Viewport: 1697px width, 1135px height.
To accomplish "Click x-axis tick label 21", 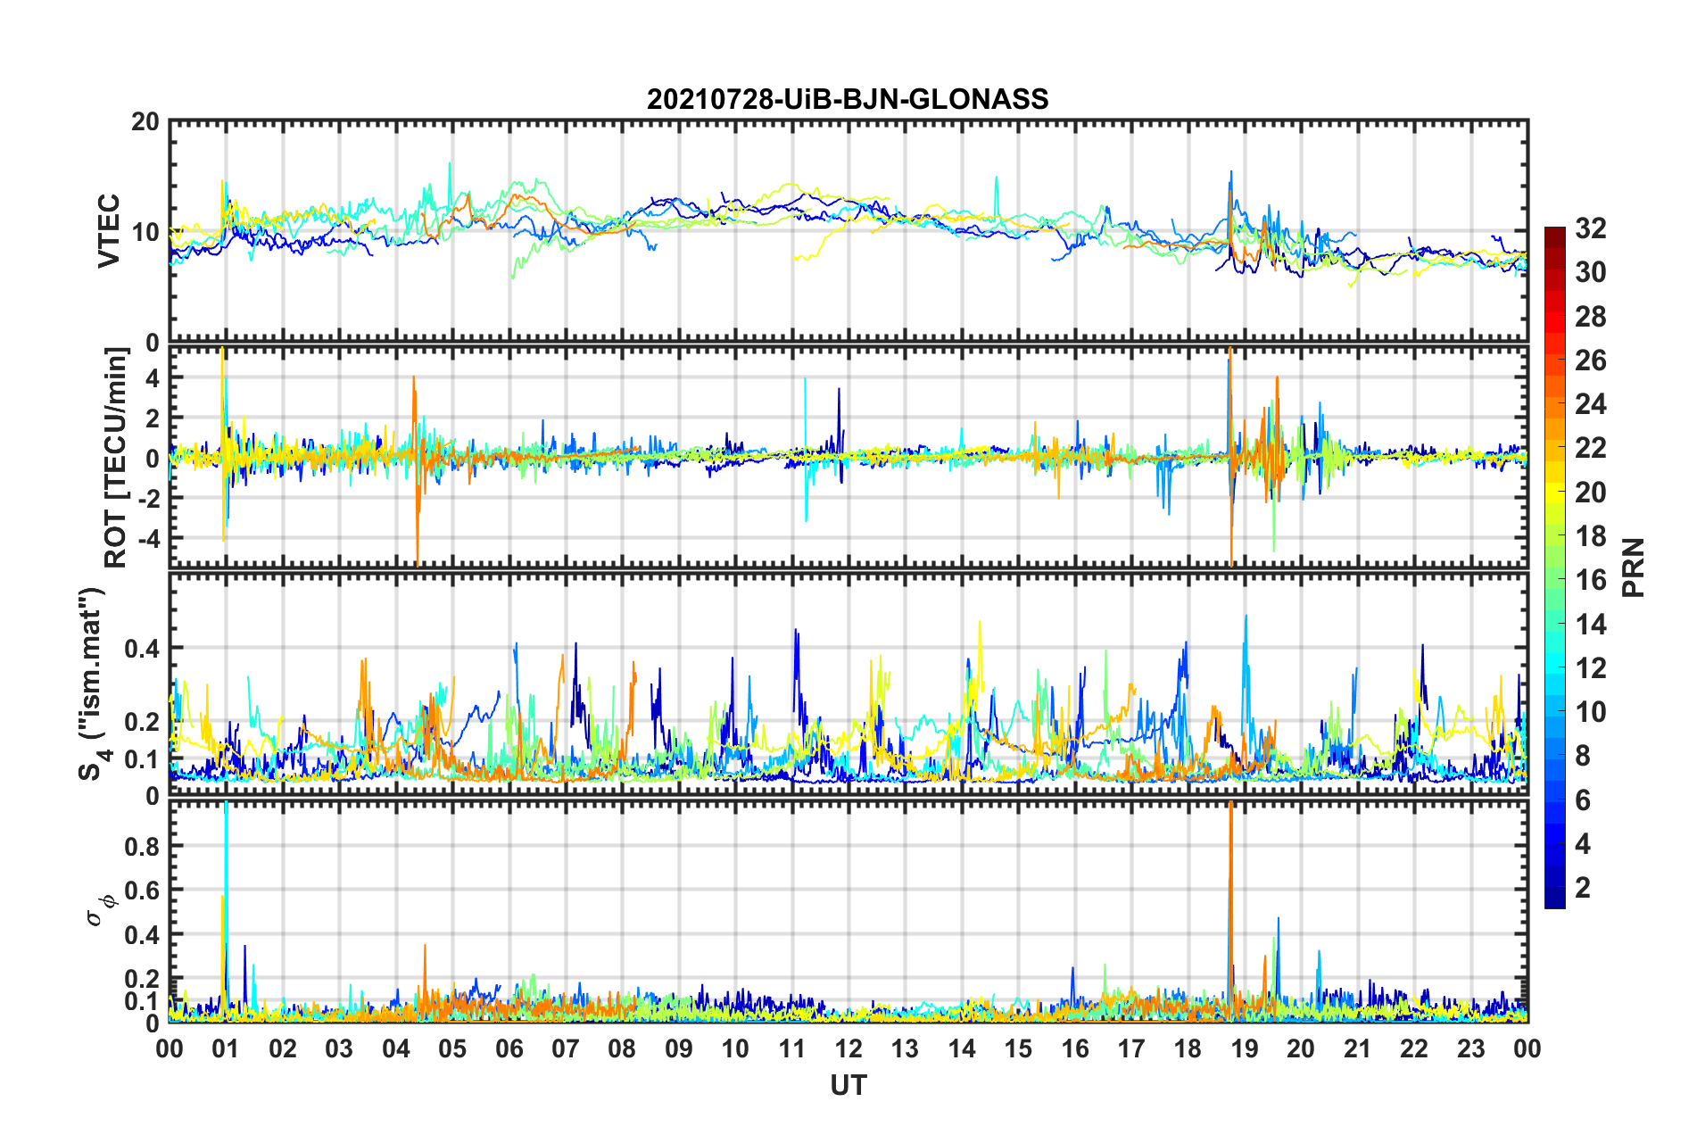I will [x=1358, y=1048].
